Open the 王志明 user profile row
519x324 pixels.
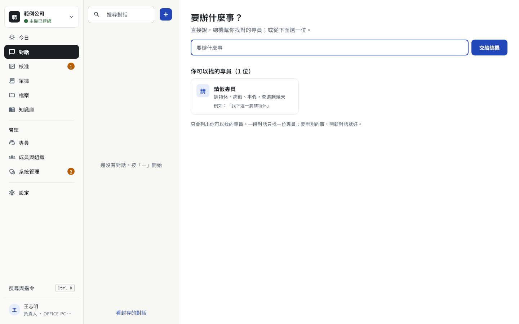pos(41,310)
